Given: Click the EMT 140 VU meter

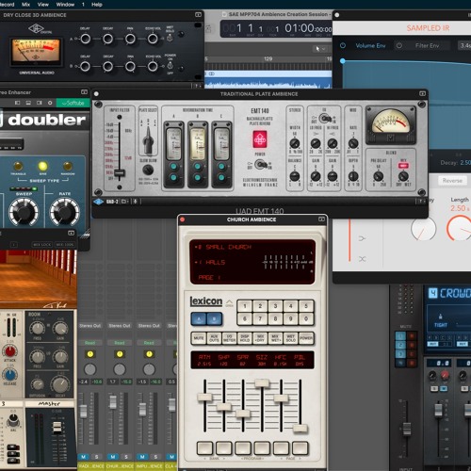Looking at the screenshot, I should click(x=391, y=125).
